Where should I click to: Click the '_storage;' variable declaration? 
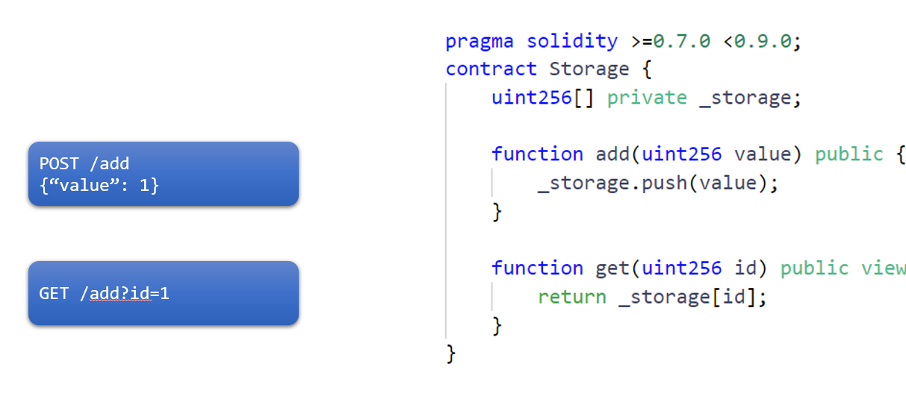coord(750,98)
